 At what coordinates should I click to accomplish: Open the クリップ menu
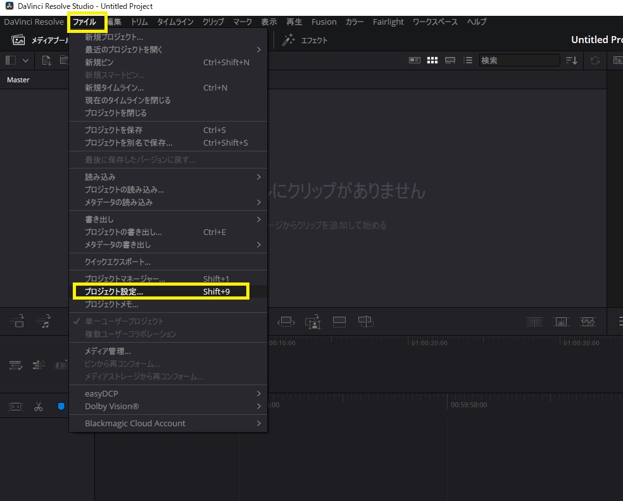(213, 22)
